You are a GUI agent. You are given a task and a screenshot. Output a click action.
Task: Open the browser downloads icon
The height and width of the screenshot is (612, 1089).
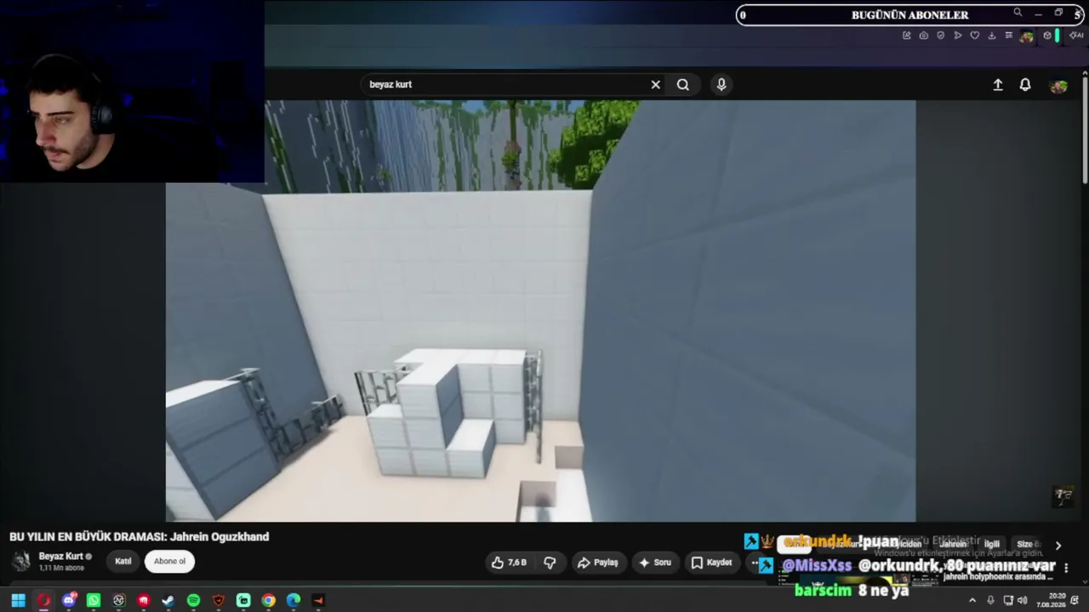click(x=992, y=36)
